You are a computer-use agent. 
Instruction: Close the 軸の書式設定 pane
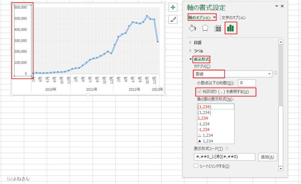tap(282, 6)
